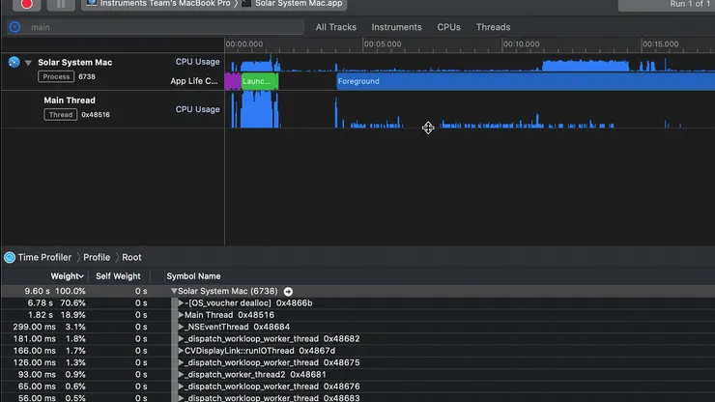Open the Threads track filter
Viewport: 715px width, 402px height.
493,27
